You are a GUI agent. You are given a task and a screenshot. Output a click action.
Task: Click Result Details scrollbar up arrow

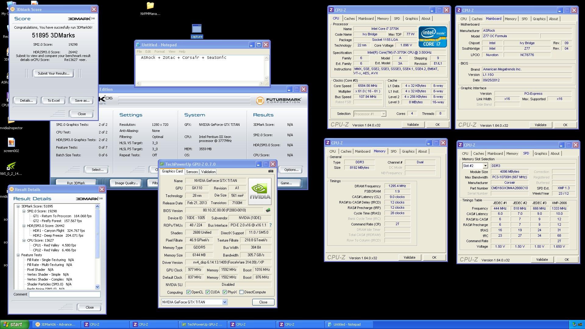[x=97, y=206]
